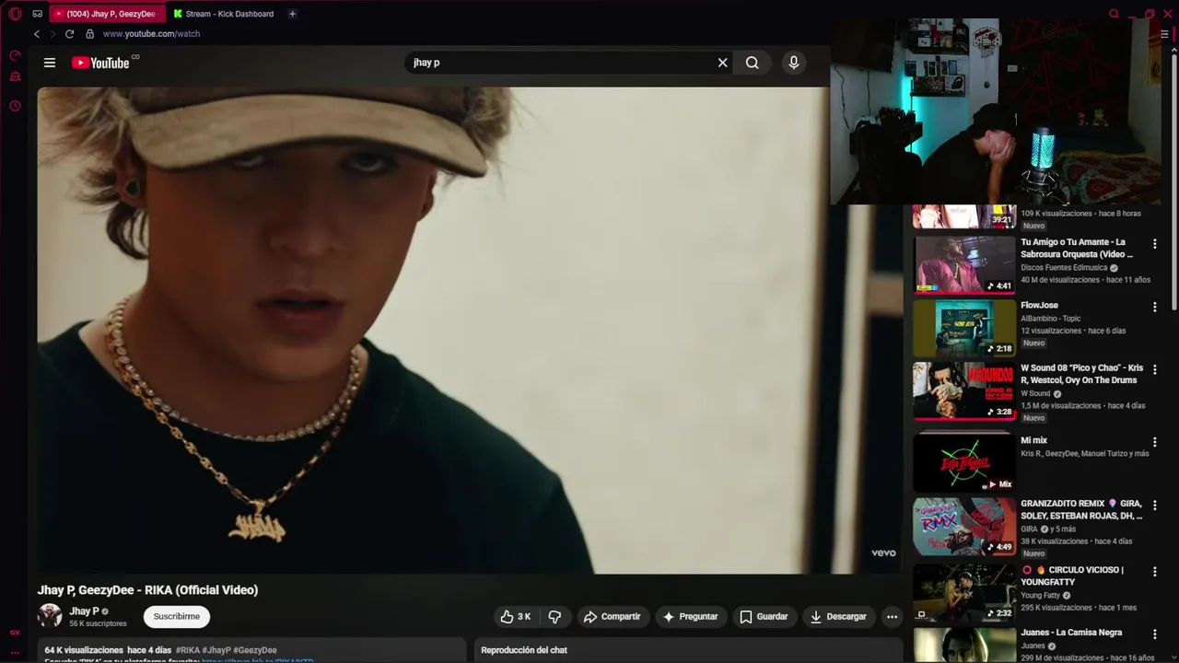
Task: Reload the YouTube page
Action: (69, 34)
